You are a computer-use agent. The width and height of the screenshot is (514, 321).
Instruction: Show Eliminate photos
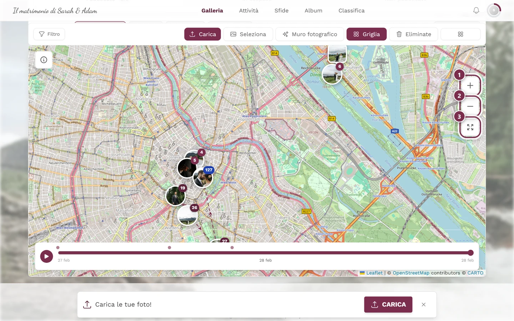pos(413,34)
